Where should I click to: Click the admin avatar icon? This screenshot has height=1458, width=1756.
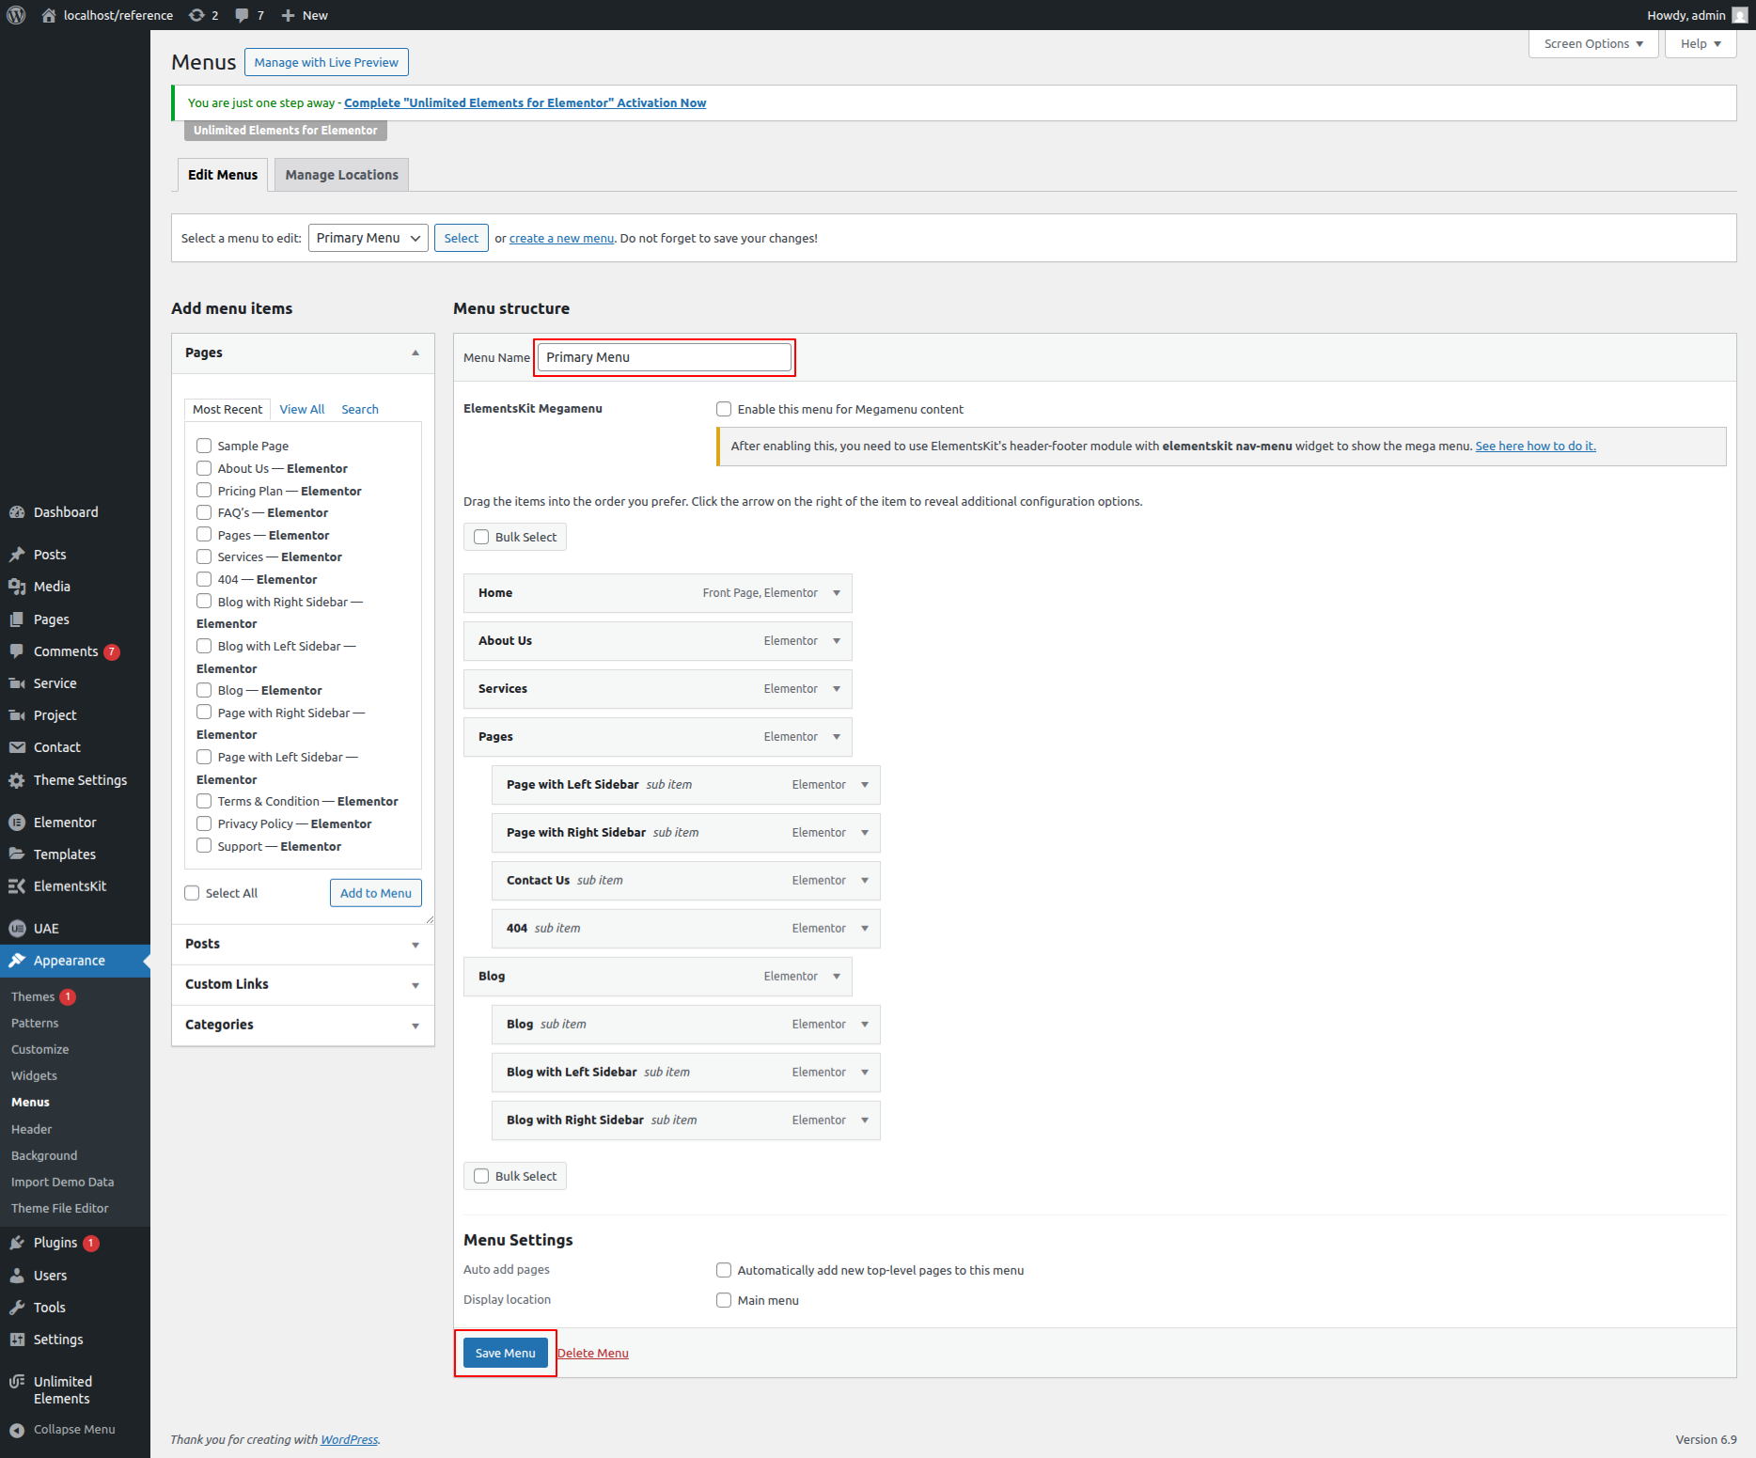[1740, 15]
